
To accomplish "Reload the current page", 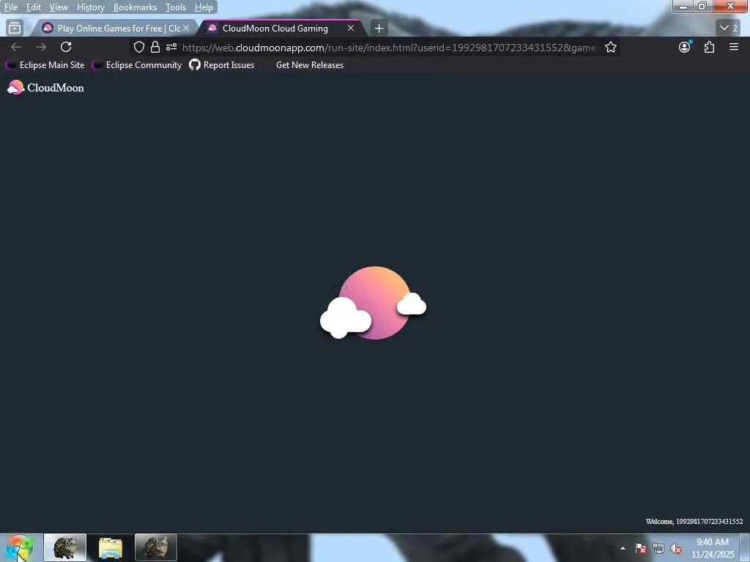I will 66,47.
